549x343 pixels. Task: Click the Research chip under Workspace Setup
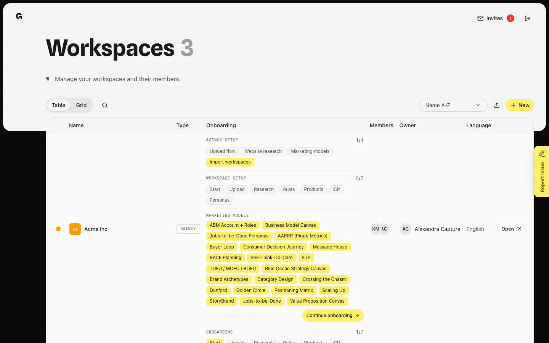click(264, 189)
